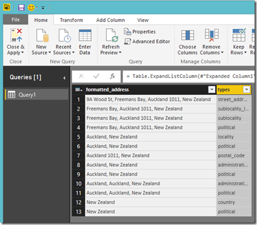Click the Choose Columns icon
The height and width of the screenshot is (225, 257).
pos(187,35)
